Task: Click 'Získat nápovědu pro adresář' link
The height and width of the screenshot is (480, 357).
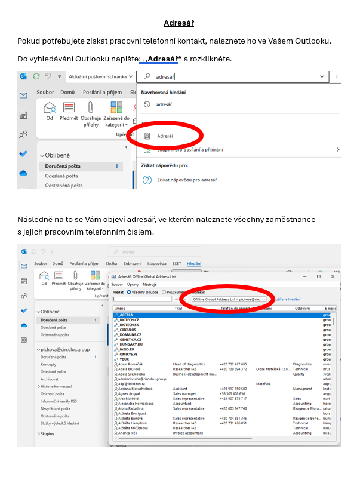Action: pos(187,180)
